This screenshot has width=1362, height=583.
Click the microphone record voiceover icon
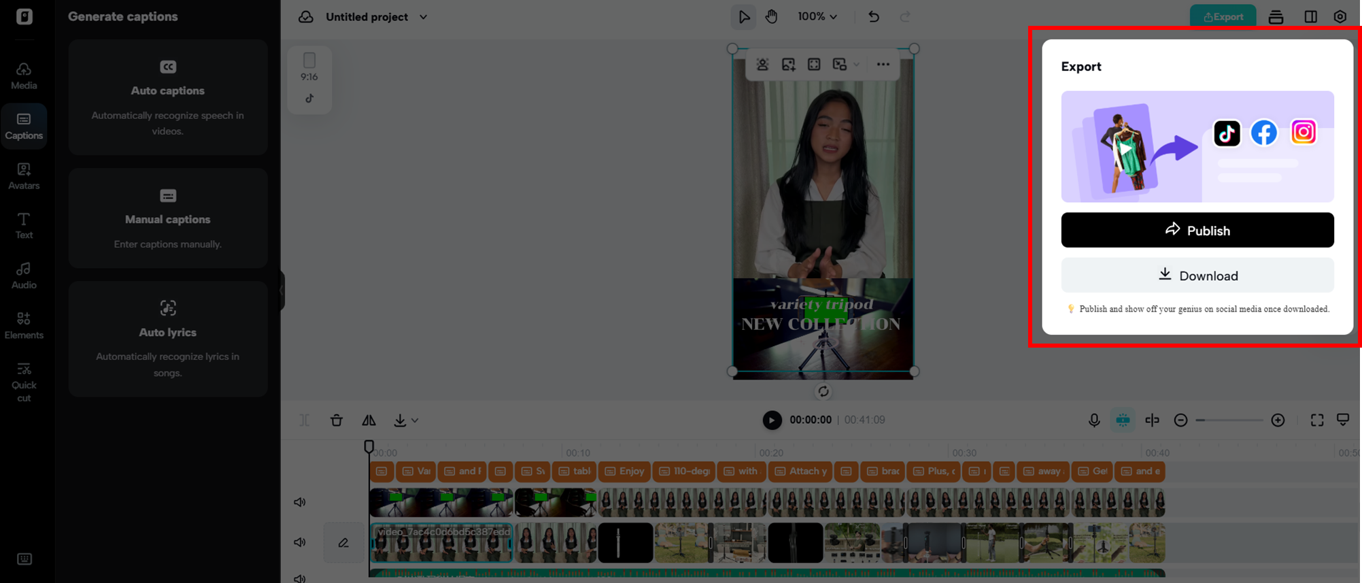(1093, 420)
